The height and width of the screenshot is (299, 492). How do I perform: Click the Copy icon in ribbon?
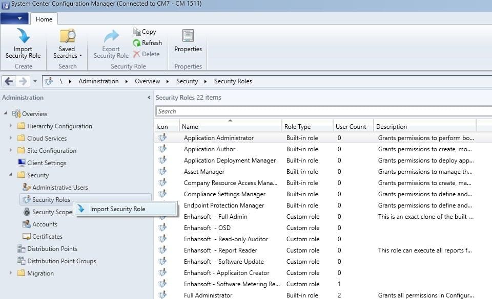(137, 32)
